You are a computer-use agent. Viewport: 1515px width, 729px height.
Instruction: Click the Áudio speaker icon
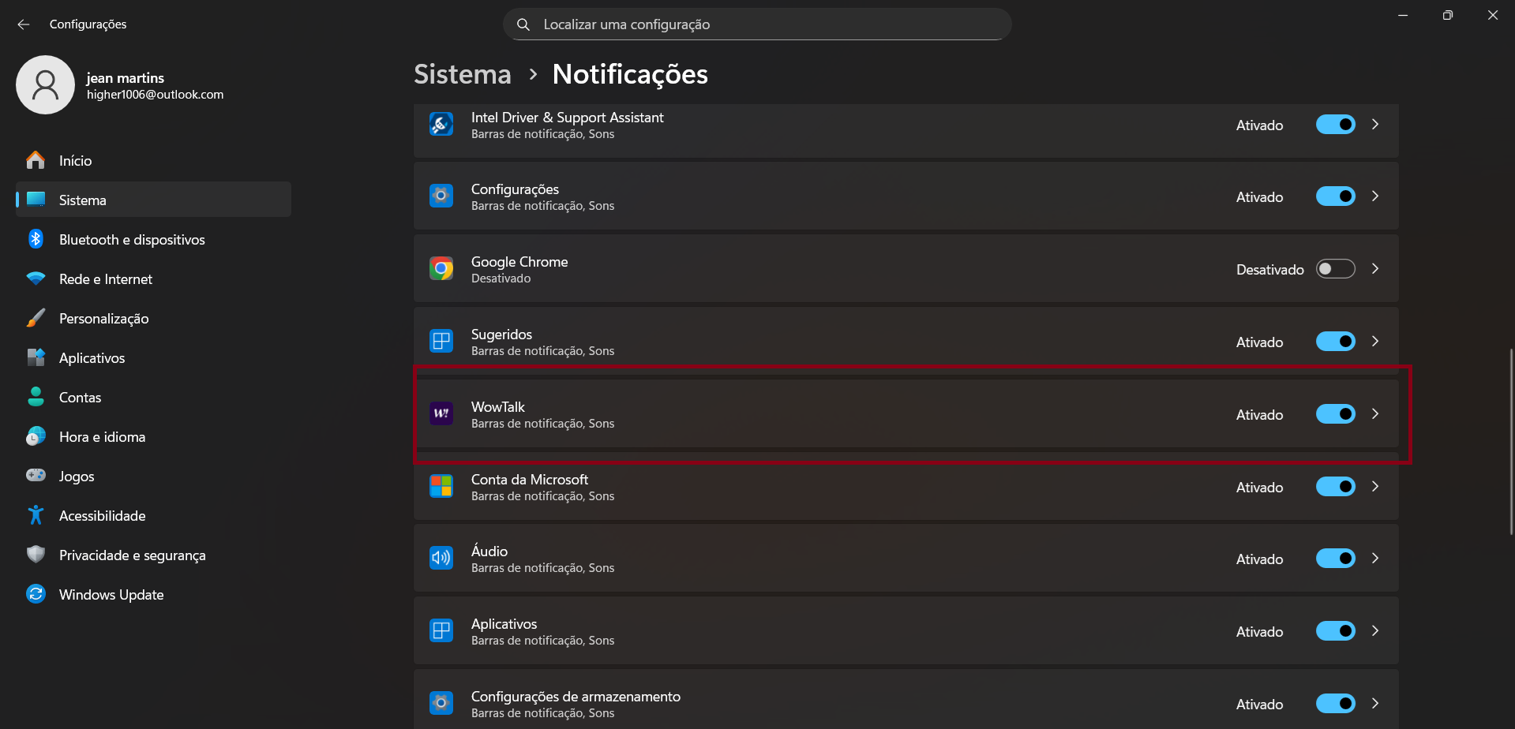tap(441, 559)
